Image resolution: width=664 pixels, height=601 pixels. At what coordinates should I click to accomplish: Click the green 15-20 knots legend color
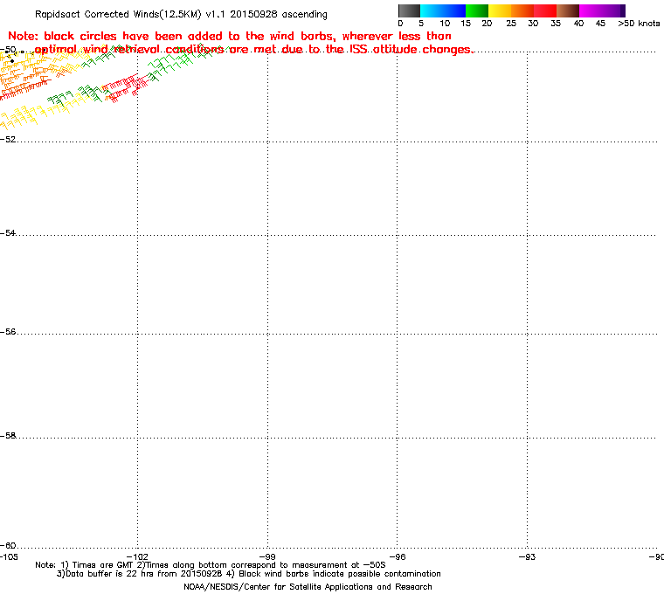click(x=477, y=10)
